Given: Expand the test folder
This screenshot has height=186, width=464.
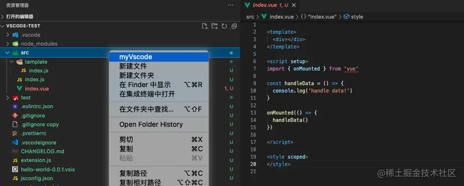Looking at the screenshot, I should coord(8,97).
